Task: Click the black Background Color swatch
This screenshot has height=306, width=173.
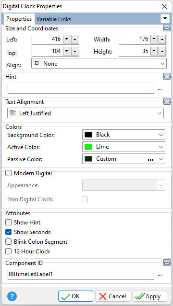Action: pyautogui.click(x=88, y=135)
